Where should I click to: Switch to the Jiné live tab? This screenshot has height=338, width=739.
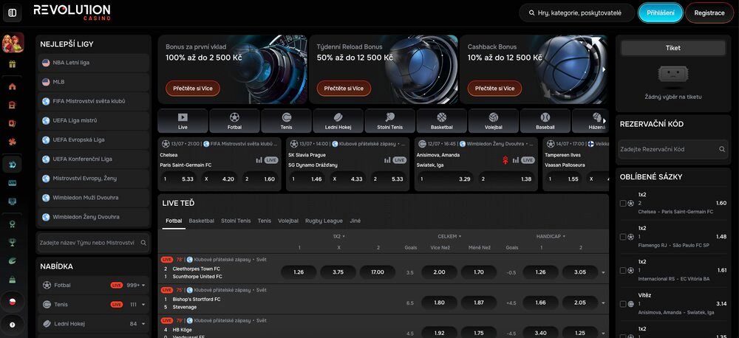(355, 221)
